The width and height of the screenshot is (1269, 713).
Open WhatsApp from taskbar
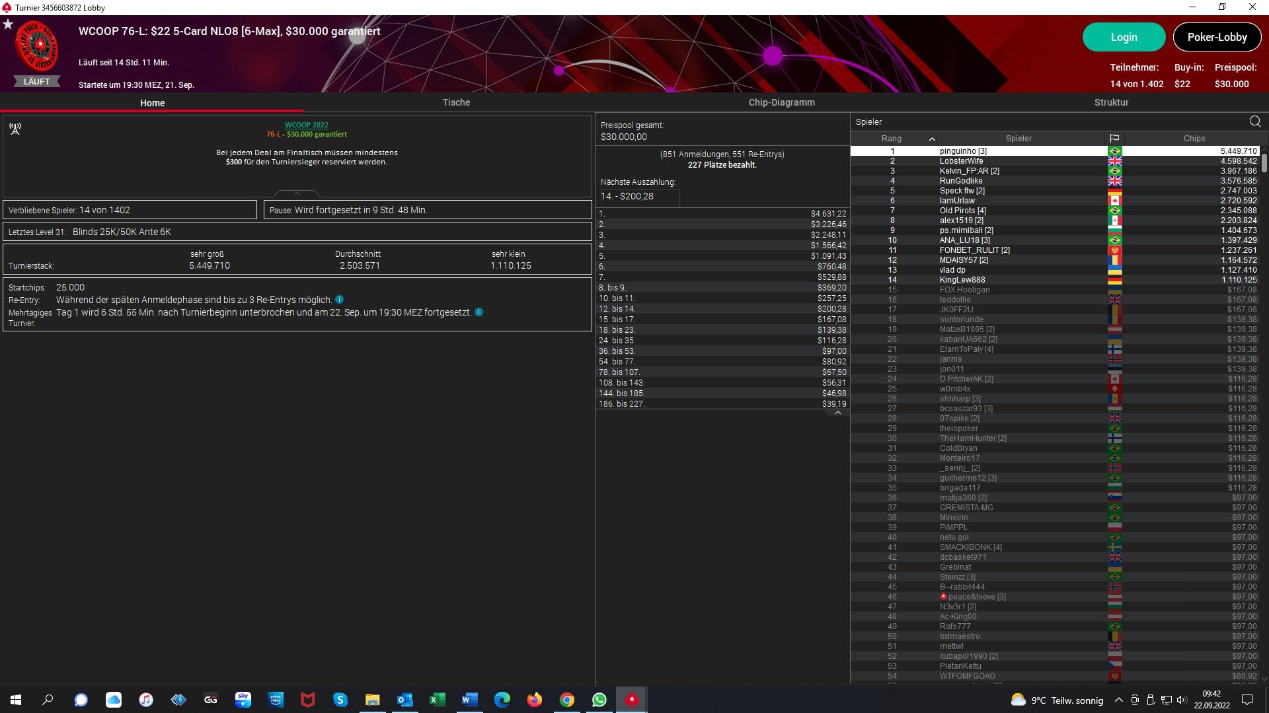(599, 700)
